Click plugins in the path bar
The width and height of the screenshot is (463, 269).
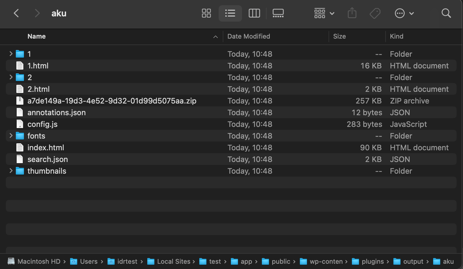[x=372, y=261]
